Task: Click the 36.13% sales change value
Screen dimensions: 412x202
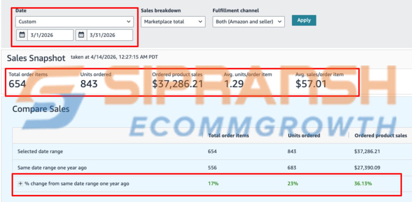Action: pos(363,184)
